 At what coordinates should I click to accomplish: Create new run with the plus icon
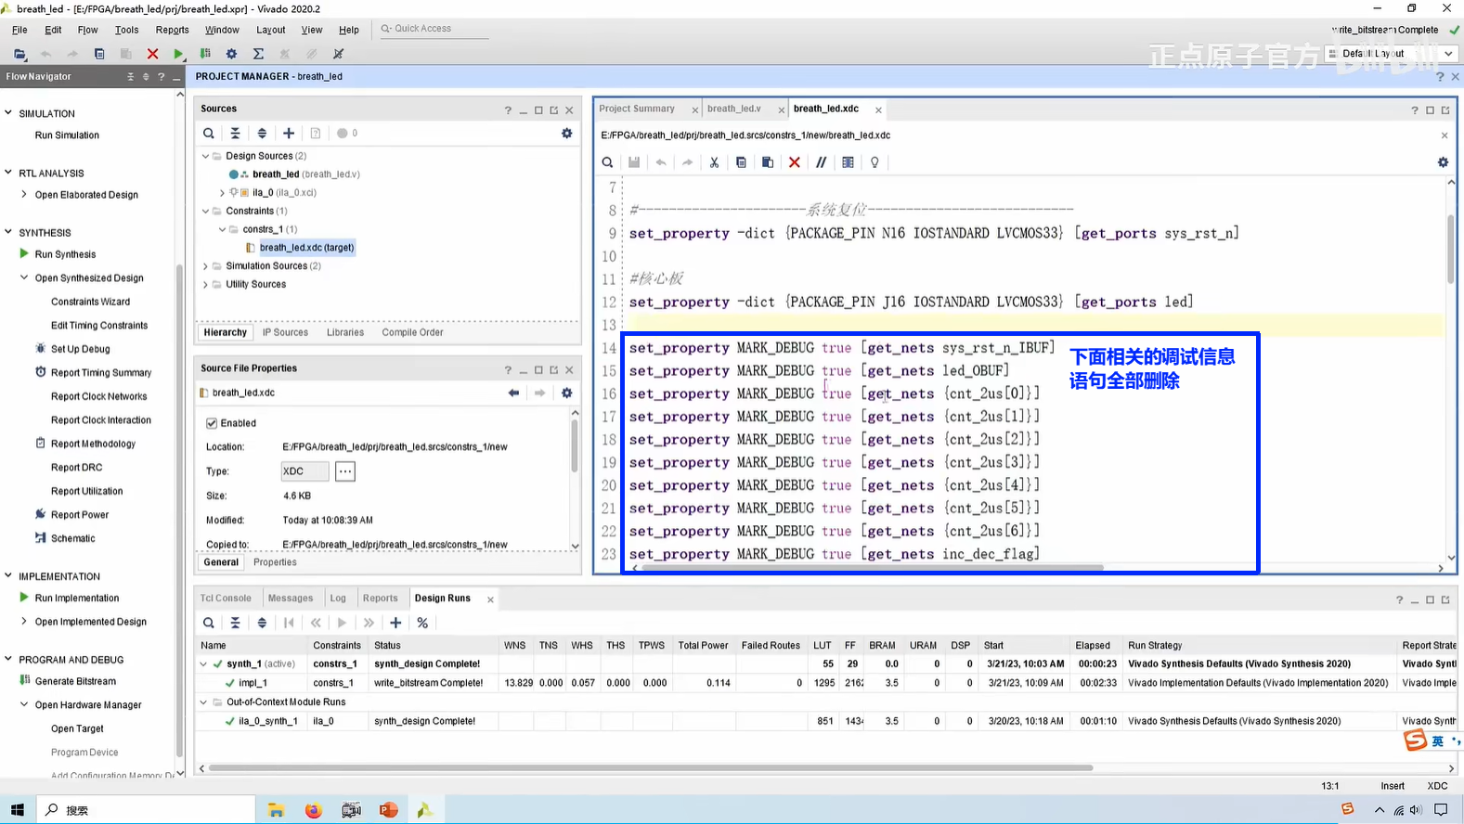click(x=395, y=623)
